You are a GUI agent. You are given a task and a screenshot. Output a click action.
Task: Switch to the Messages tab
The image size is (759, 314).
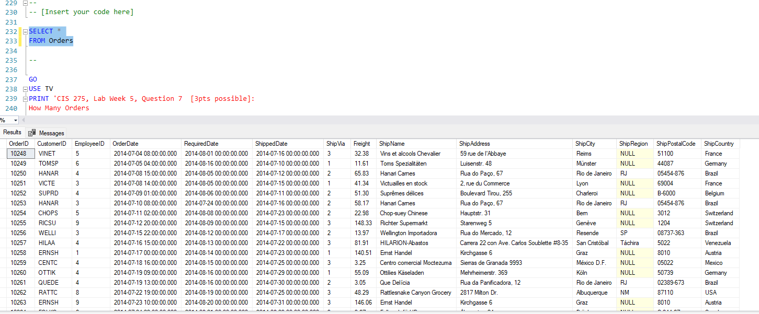[51, 133]
